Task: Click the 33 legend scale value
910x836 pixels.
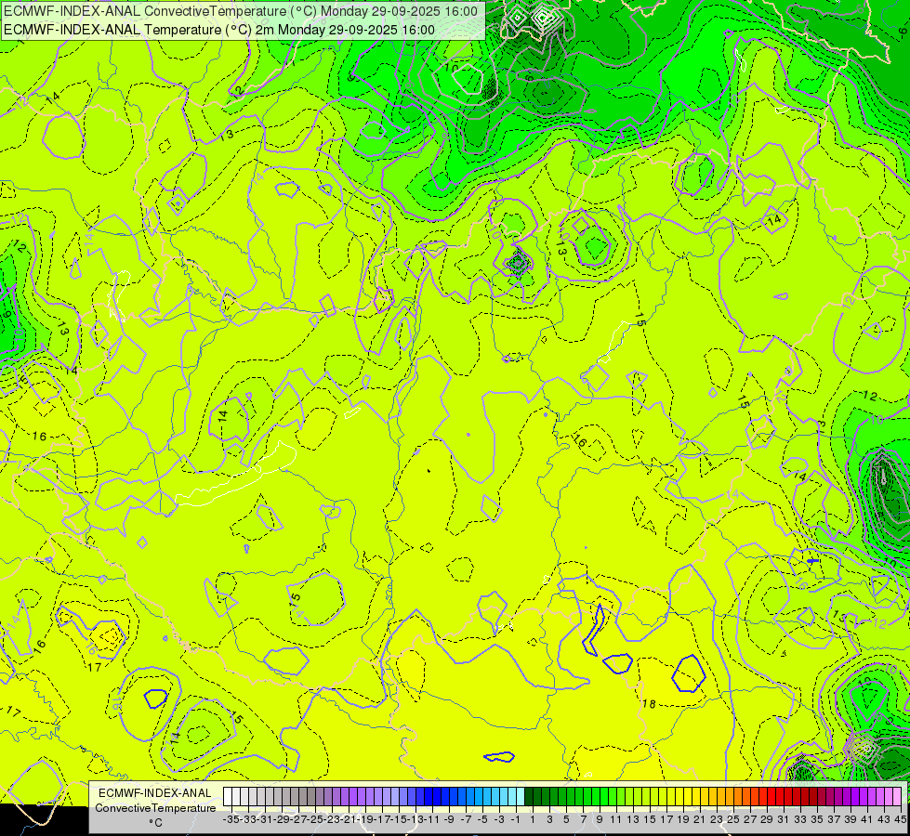Action: pyautogui.click(x=799, y=820)
